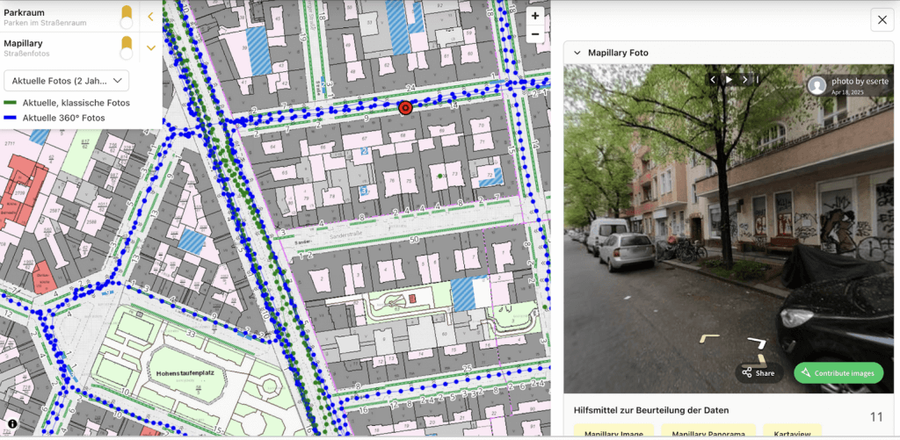This screenshot has height=440, width=900.
Task: Collapse the Mapillary layer options chevron
Action: click(x=150, y=48)
